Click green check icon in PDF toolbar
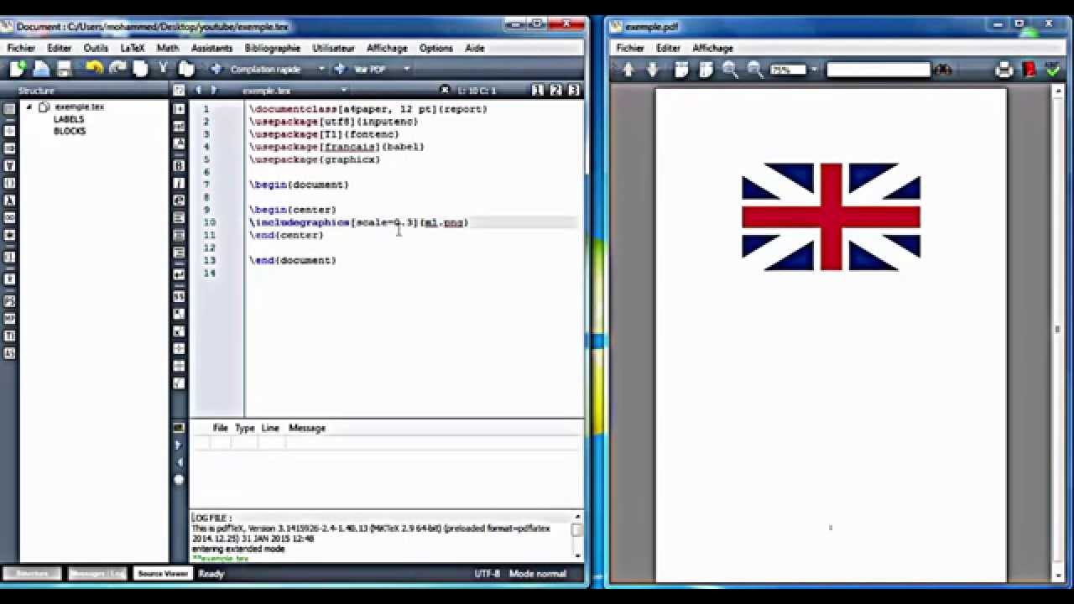Image resolution: width=1074 pixels, height=604 pixels. (1053, 70)
